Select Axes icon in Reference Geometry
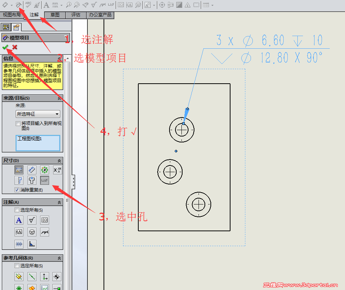Viewport: 345px width, 290px height. pyautogui.click(x=32, y=277)
